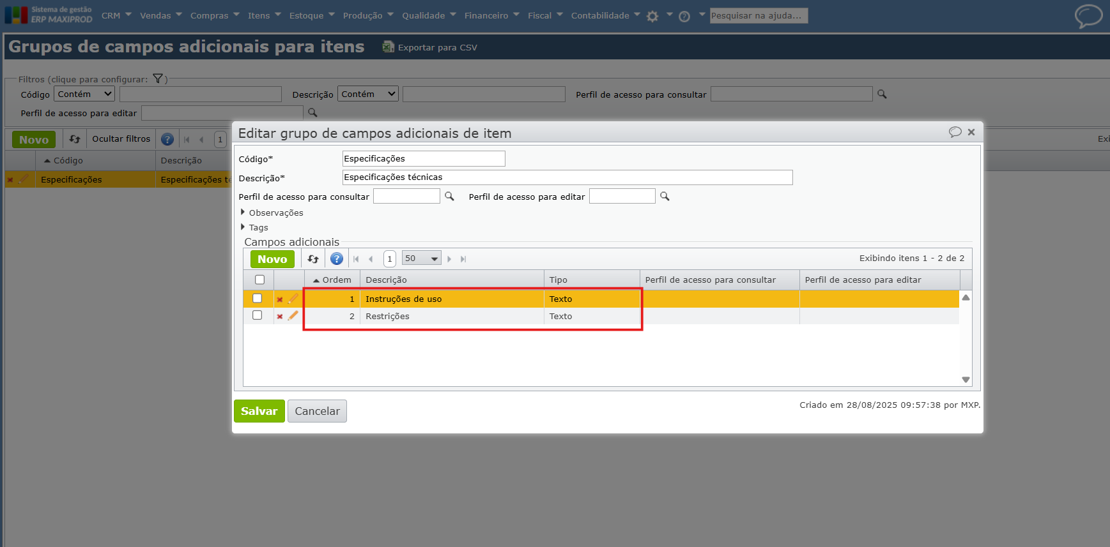Open the Contabilidade menu

pos(605,15)
